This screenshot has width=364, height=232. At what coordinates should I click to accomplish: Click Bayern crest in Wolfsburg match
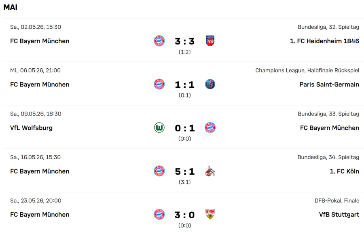tap(210, 128)
